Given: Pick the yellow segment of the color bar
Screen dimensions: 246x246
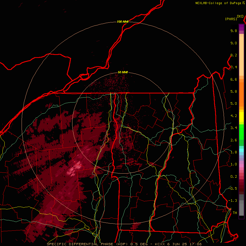Looking at the screenshot, I should click(241, 117).
